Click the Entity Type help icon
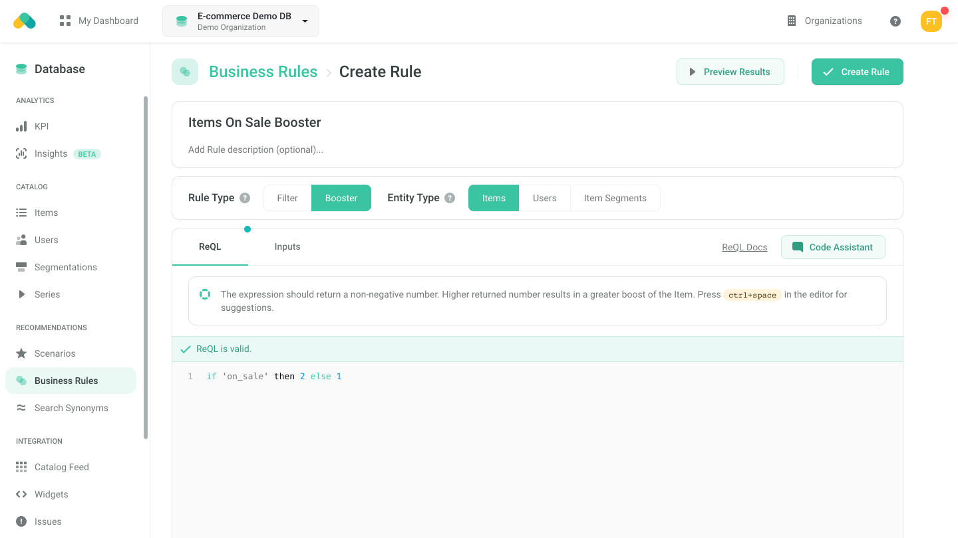958x538 pixels. 450,198
